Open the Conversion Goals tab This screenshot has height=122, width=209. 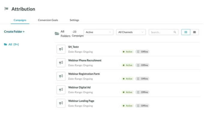tap(48, 20)
